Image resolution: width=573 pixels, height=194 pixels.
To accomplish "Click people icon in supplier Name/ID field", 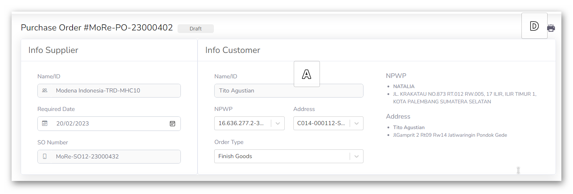I will click(x=45, y=91).
